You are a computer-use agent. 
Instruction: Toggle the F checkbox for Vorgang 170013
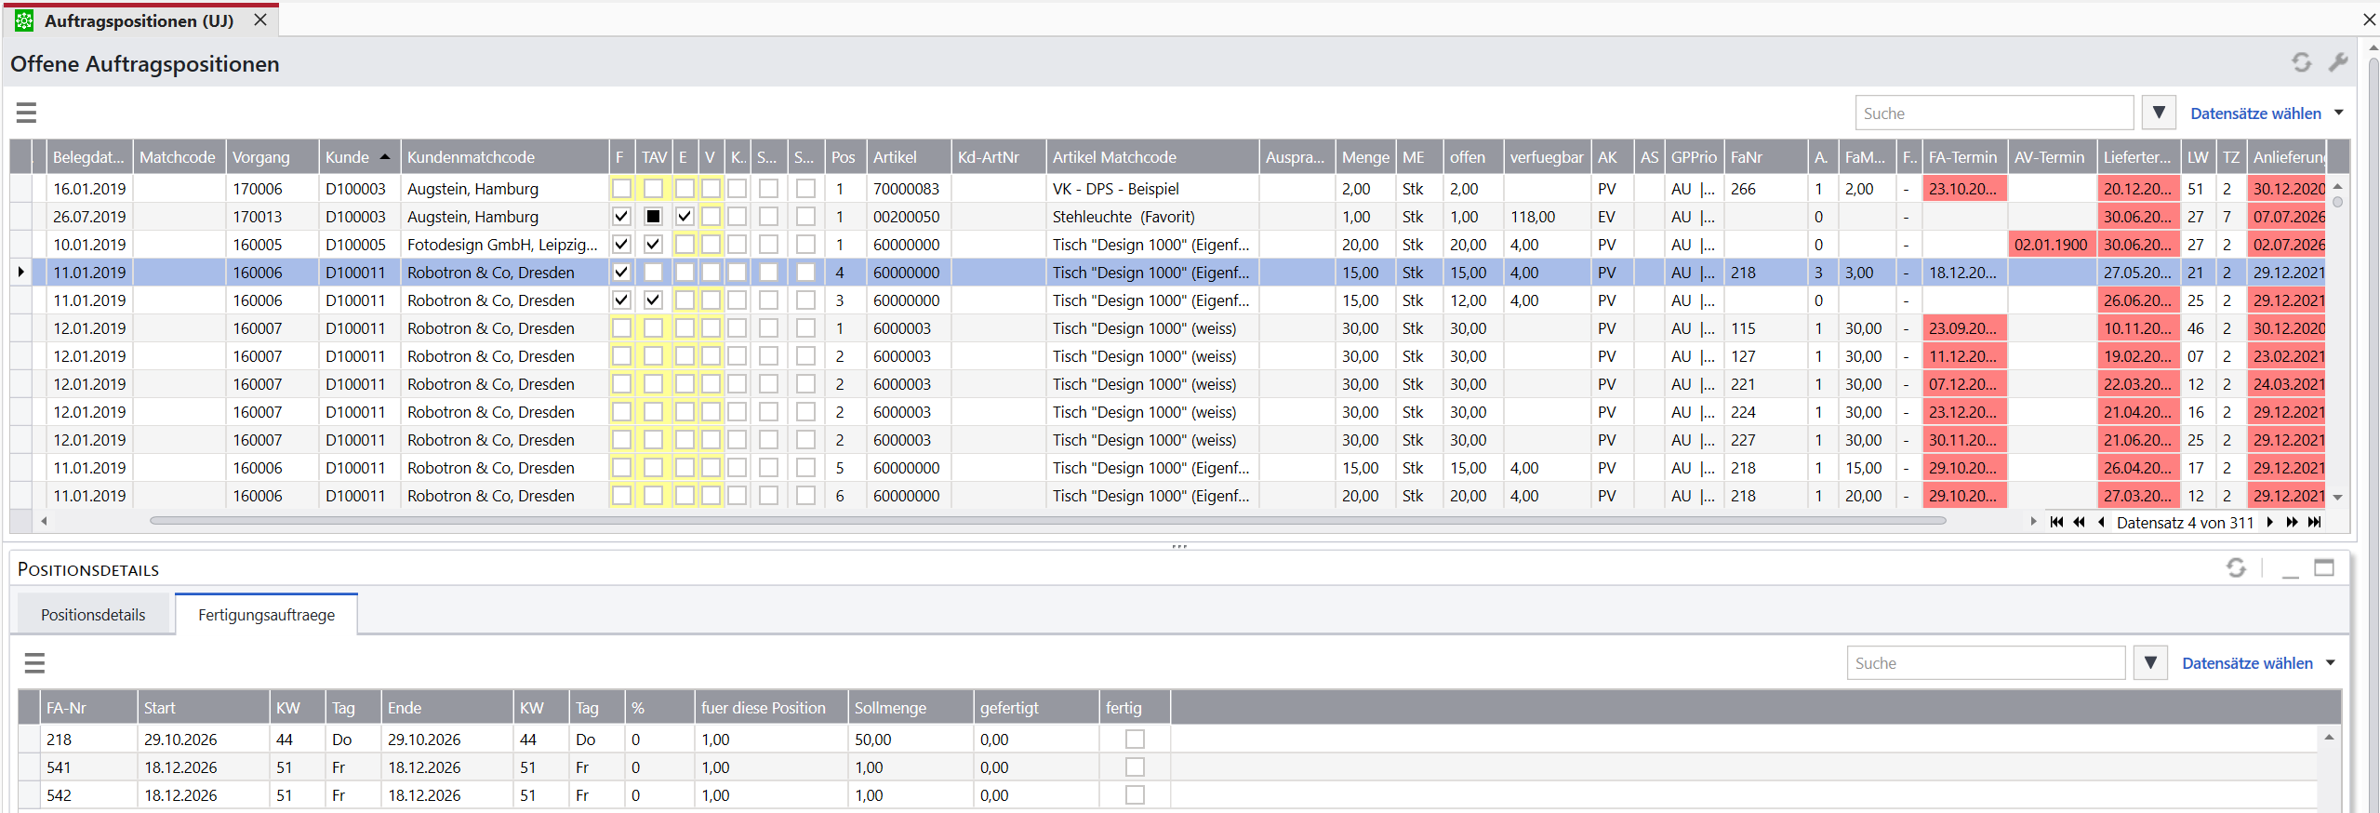(621, 216)
